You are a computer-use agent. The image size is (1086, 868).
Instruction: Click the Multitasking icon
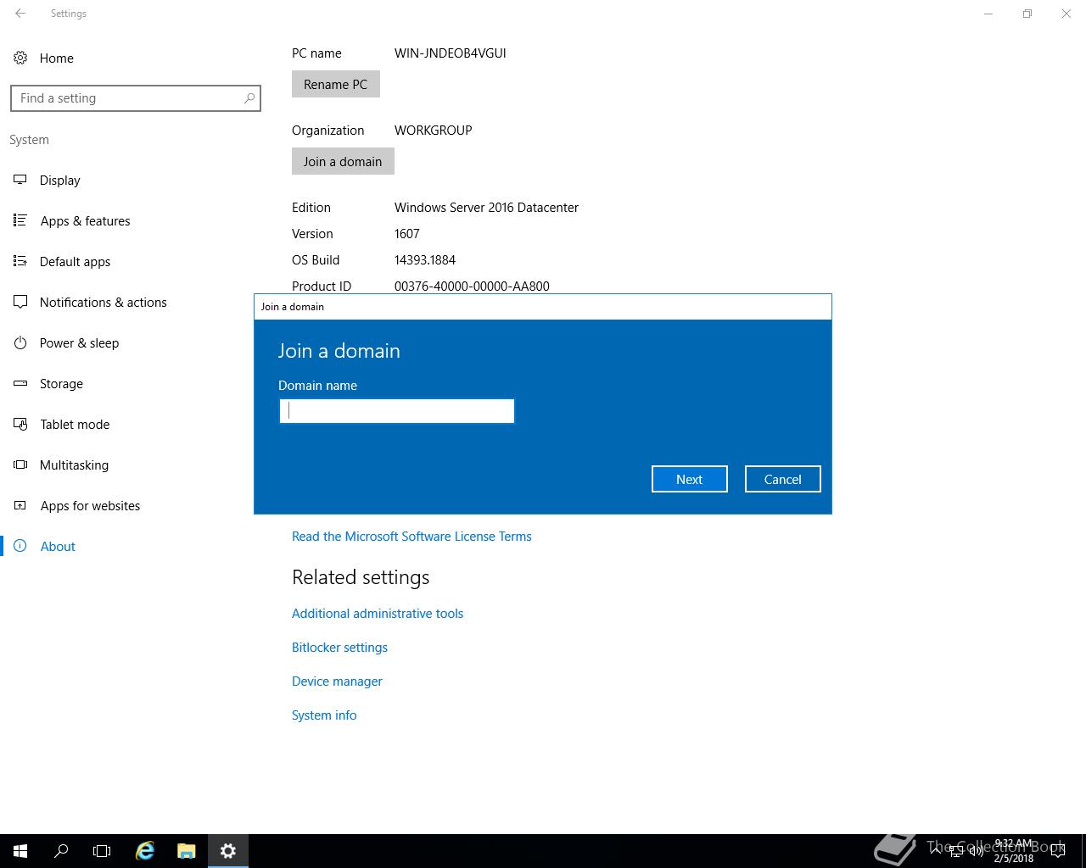[x=20, y=465]
